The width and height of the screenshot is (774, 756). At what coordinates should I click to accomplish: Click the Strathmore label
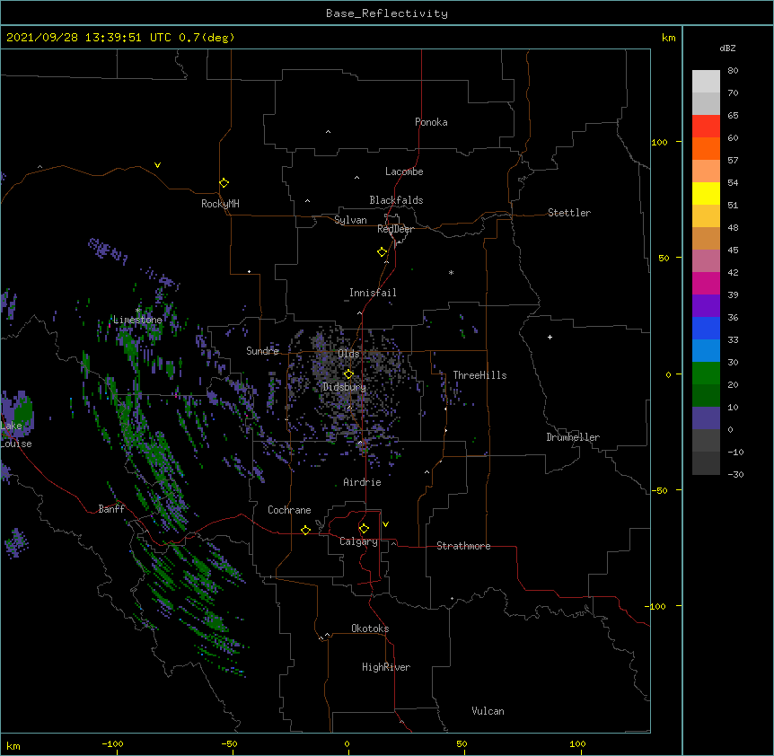(x=463, y=546)
